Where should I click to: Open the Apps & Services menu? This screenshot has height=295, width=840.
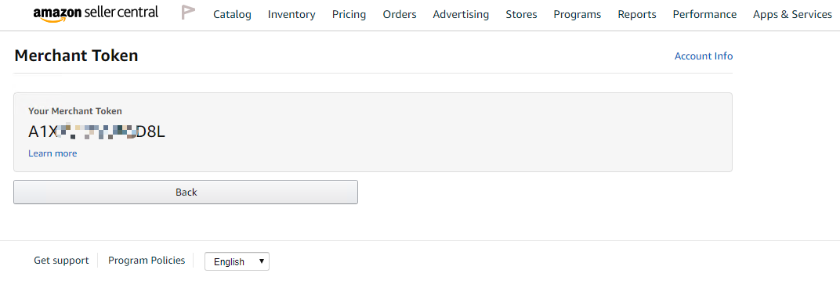792,14
